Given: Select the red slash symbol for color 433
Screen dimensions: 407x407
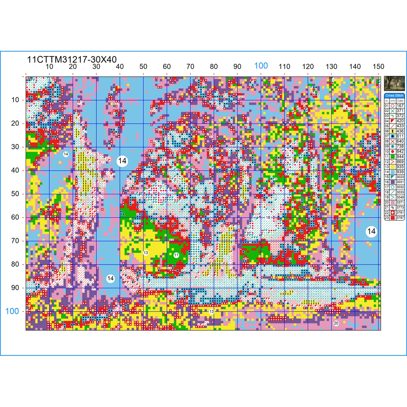Looking at the screenshot, I should 392,126.
